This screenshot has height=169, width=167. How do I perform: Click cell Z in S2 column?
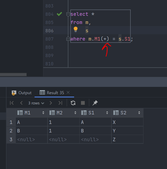(x=127, y=139)
